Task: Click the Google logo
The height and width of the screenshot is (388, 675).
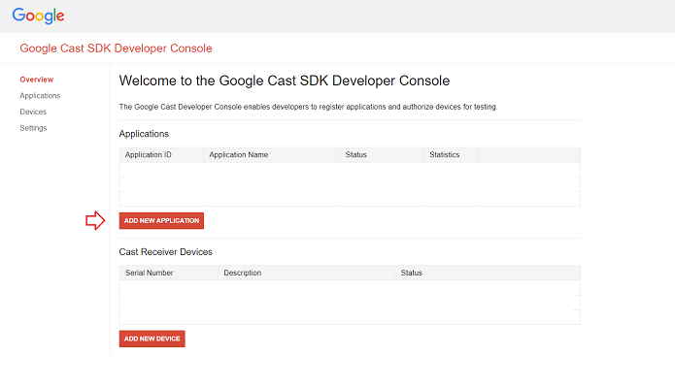Action: point(39,16)
